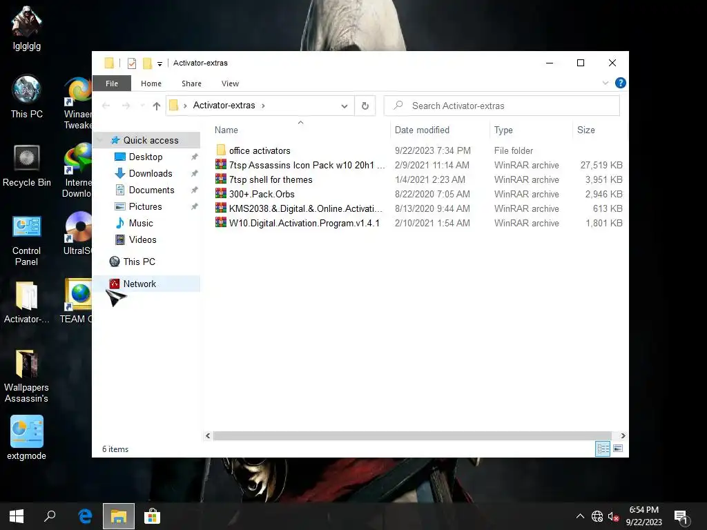Image resolution: width=707 pixels, height=530 pixels.
Task: Open the Share ribbon tab
Action: coord(192,84)
